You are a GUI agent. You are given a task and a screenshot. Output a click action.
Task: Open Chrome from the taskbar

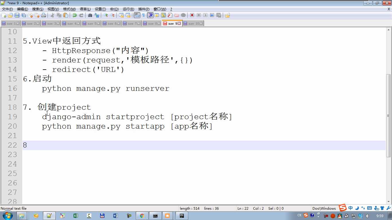142,216
